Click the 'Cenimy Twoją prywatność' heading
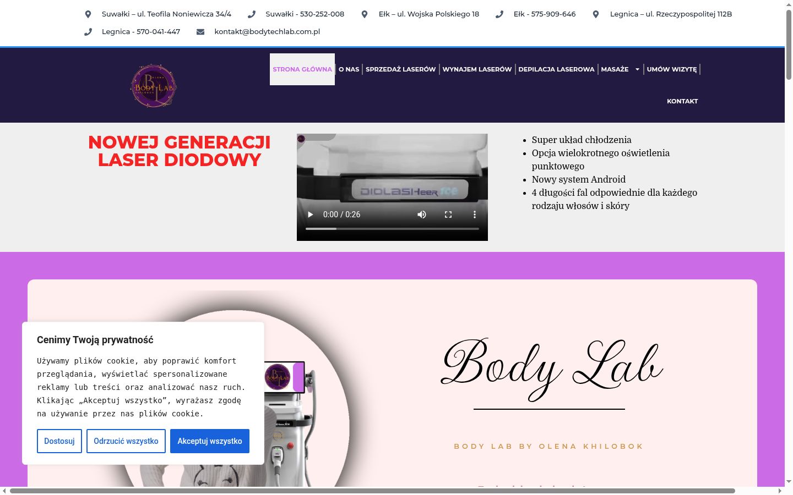 [x=95, y=340]
